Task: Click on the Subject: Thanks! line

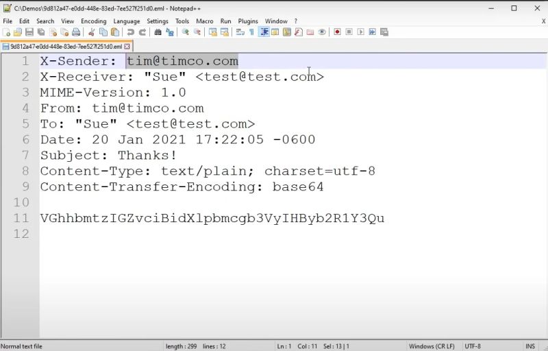Action: (108, 155)
